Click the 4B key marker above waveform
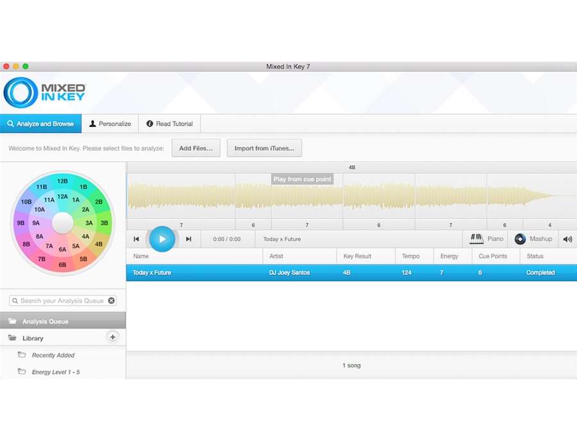Image resolution: width=577 pixels, height=441 pixels. [x=352, y=168]
